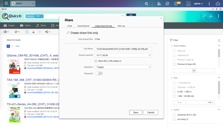
Task: Open the share toolbar dropdown
Action: [x=47, y=32]
